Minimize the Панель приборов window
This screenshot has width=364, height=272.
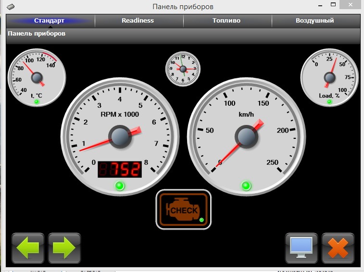click(x=320, y=5)
